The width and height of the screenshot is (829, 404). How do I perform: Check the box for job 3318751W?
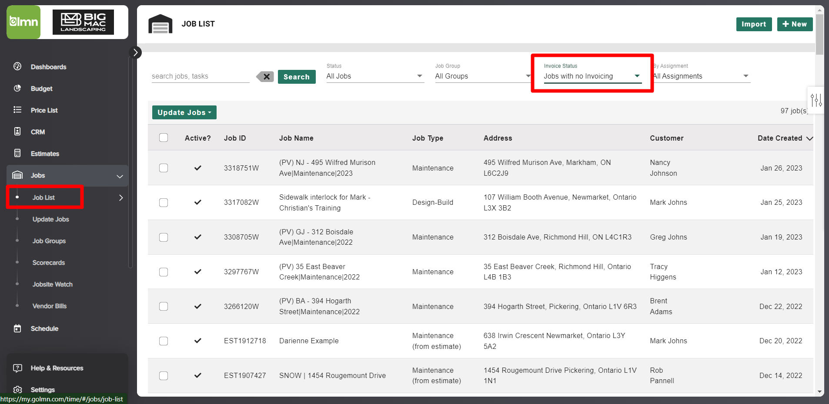[x=164, y=168]
